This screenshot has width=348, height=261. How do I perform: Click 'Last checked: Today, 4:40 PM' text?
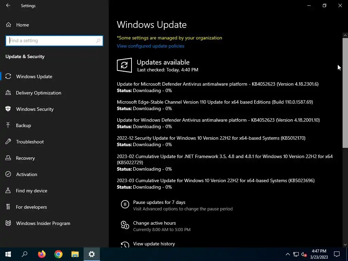[168, 70]
